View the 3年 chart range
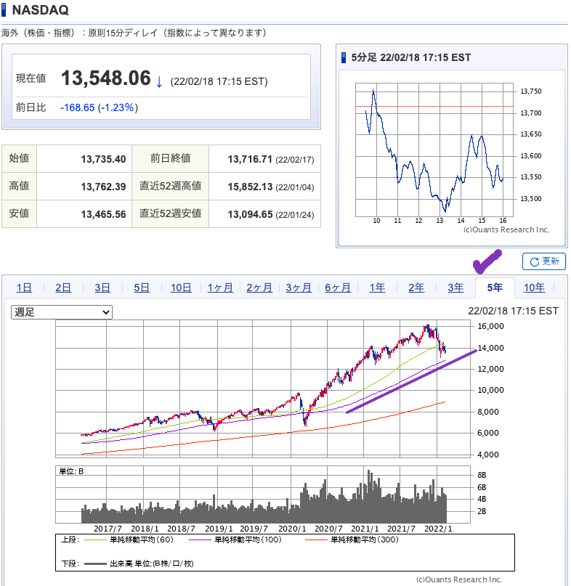Screen dimensions: 571x586 (455, 288)
